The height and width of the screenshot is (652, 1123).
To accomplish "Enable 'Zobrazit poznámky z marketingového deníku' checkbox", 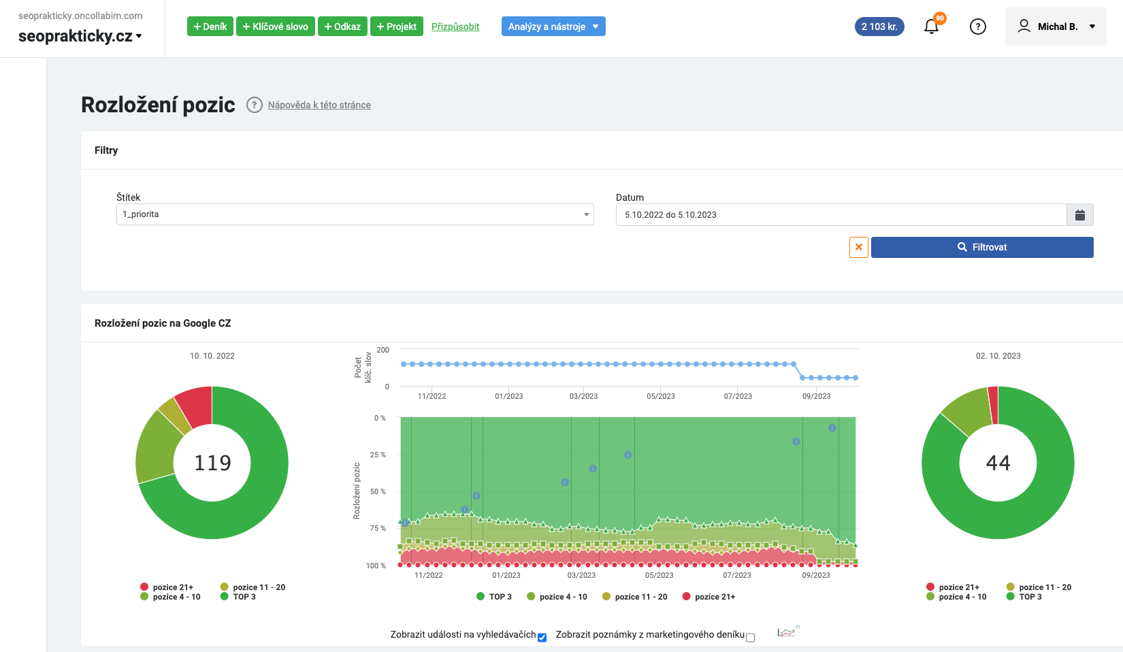I will [x=750, y=638].
